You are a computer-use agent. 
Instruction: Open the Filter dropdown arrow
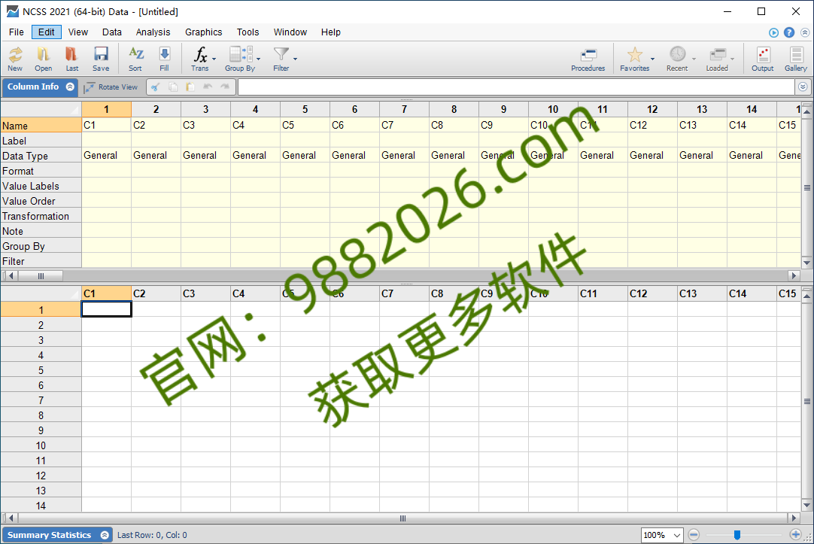pyautogui.click(x=295, y=59)
